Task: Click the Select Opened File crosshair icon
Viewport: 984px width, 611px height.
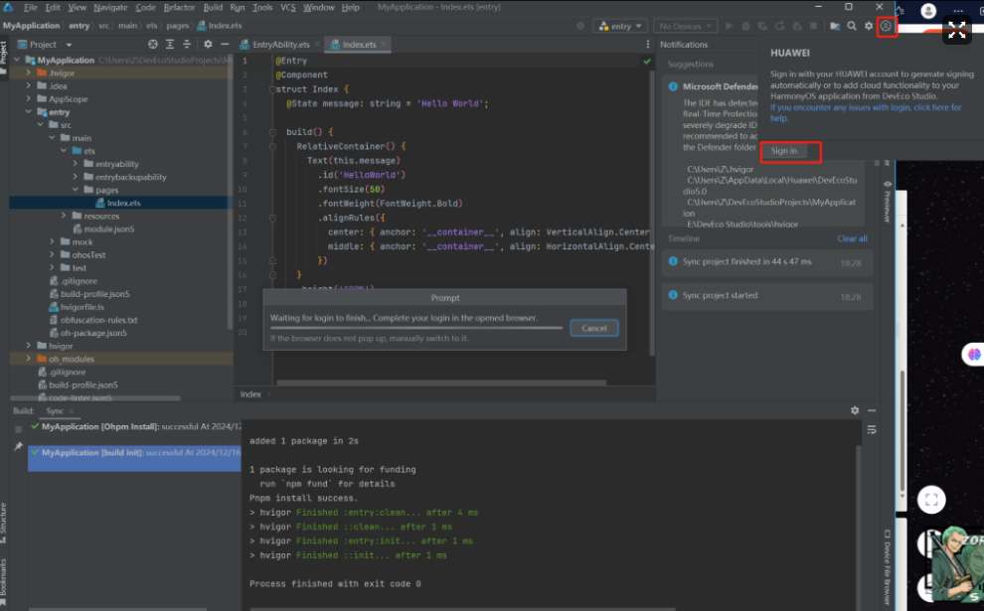Action: [x=153, y=45]
